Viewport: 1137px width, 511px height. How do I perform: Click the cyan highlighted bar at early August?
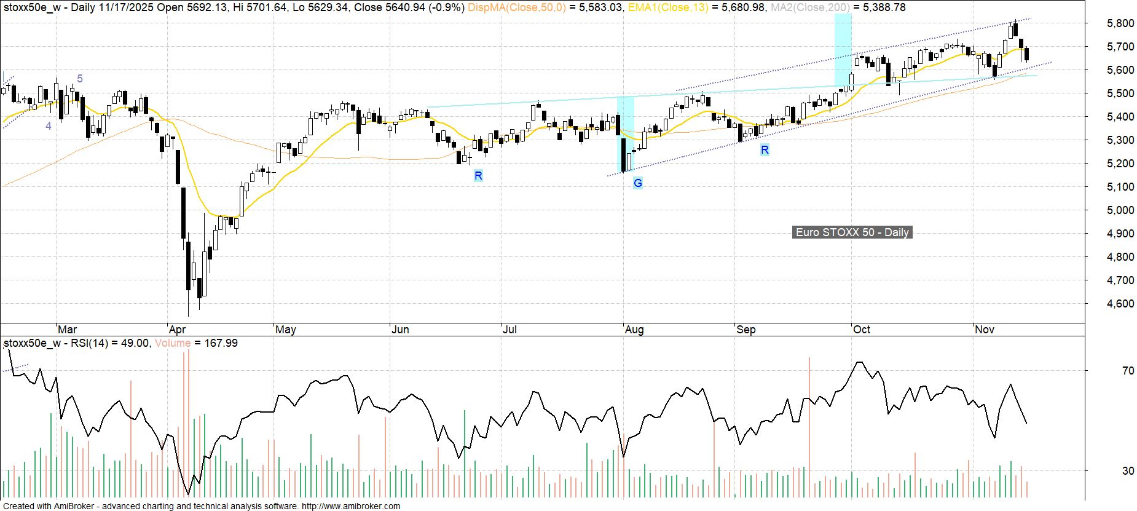[x=625, y=134]
